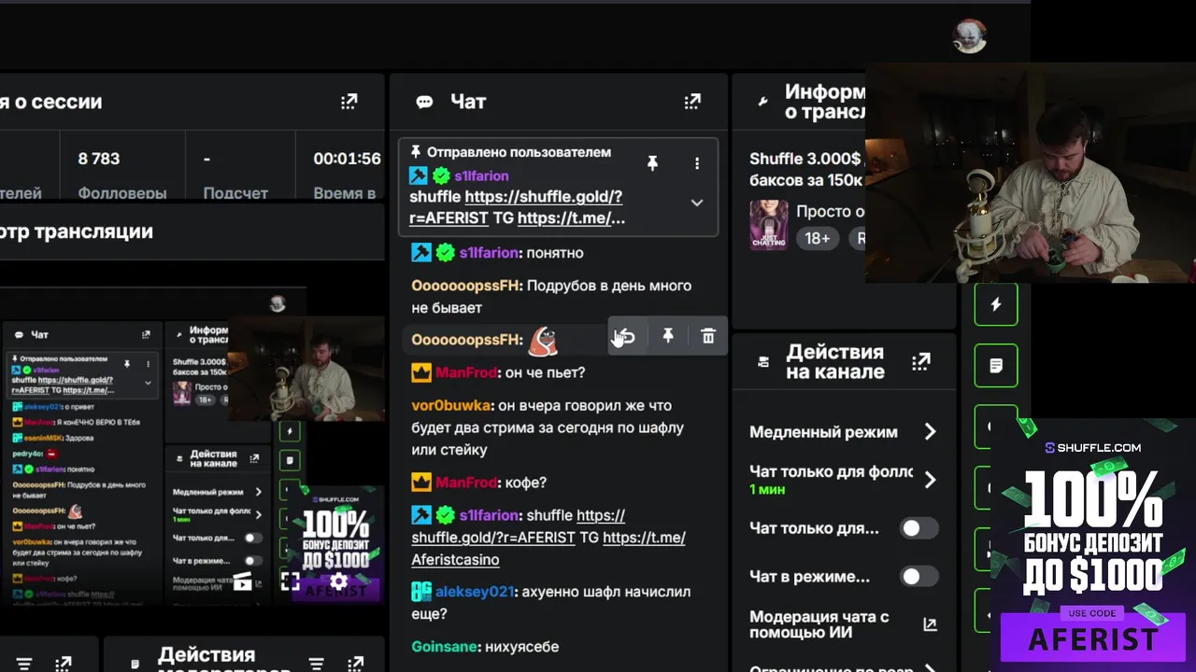1196x672 pixels.
Task: Pop out the Действия на канале panel
Action: (921, 361)
